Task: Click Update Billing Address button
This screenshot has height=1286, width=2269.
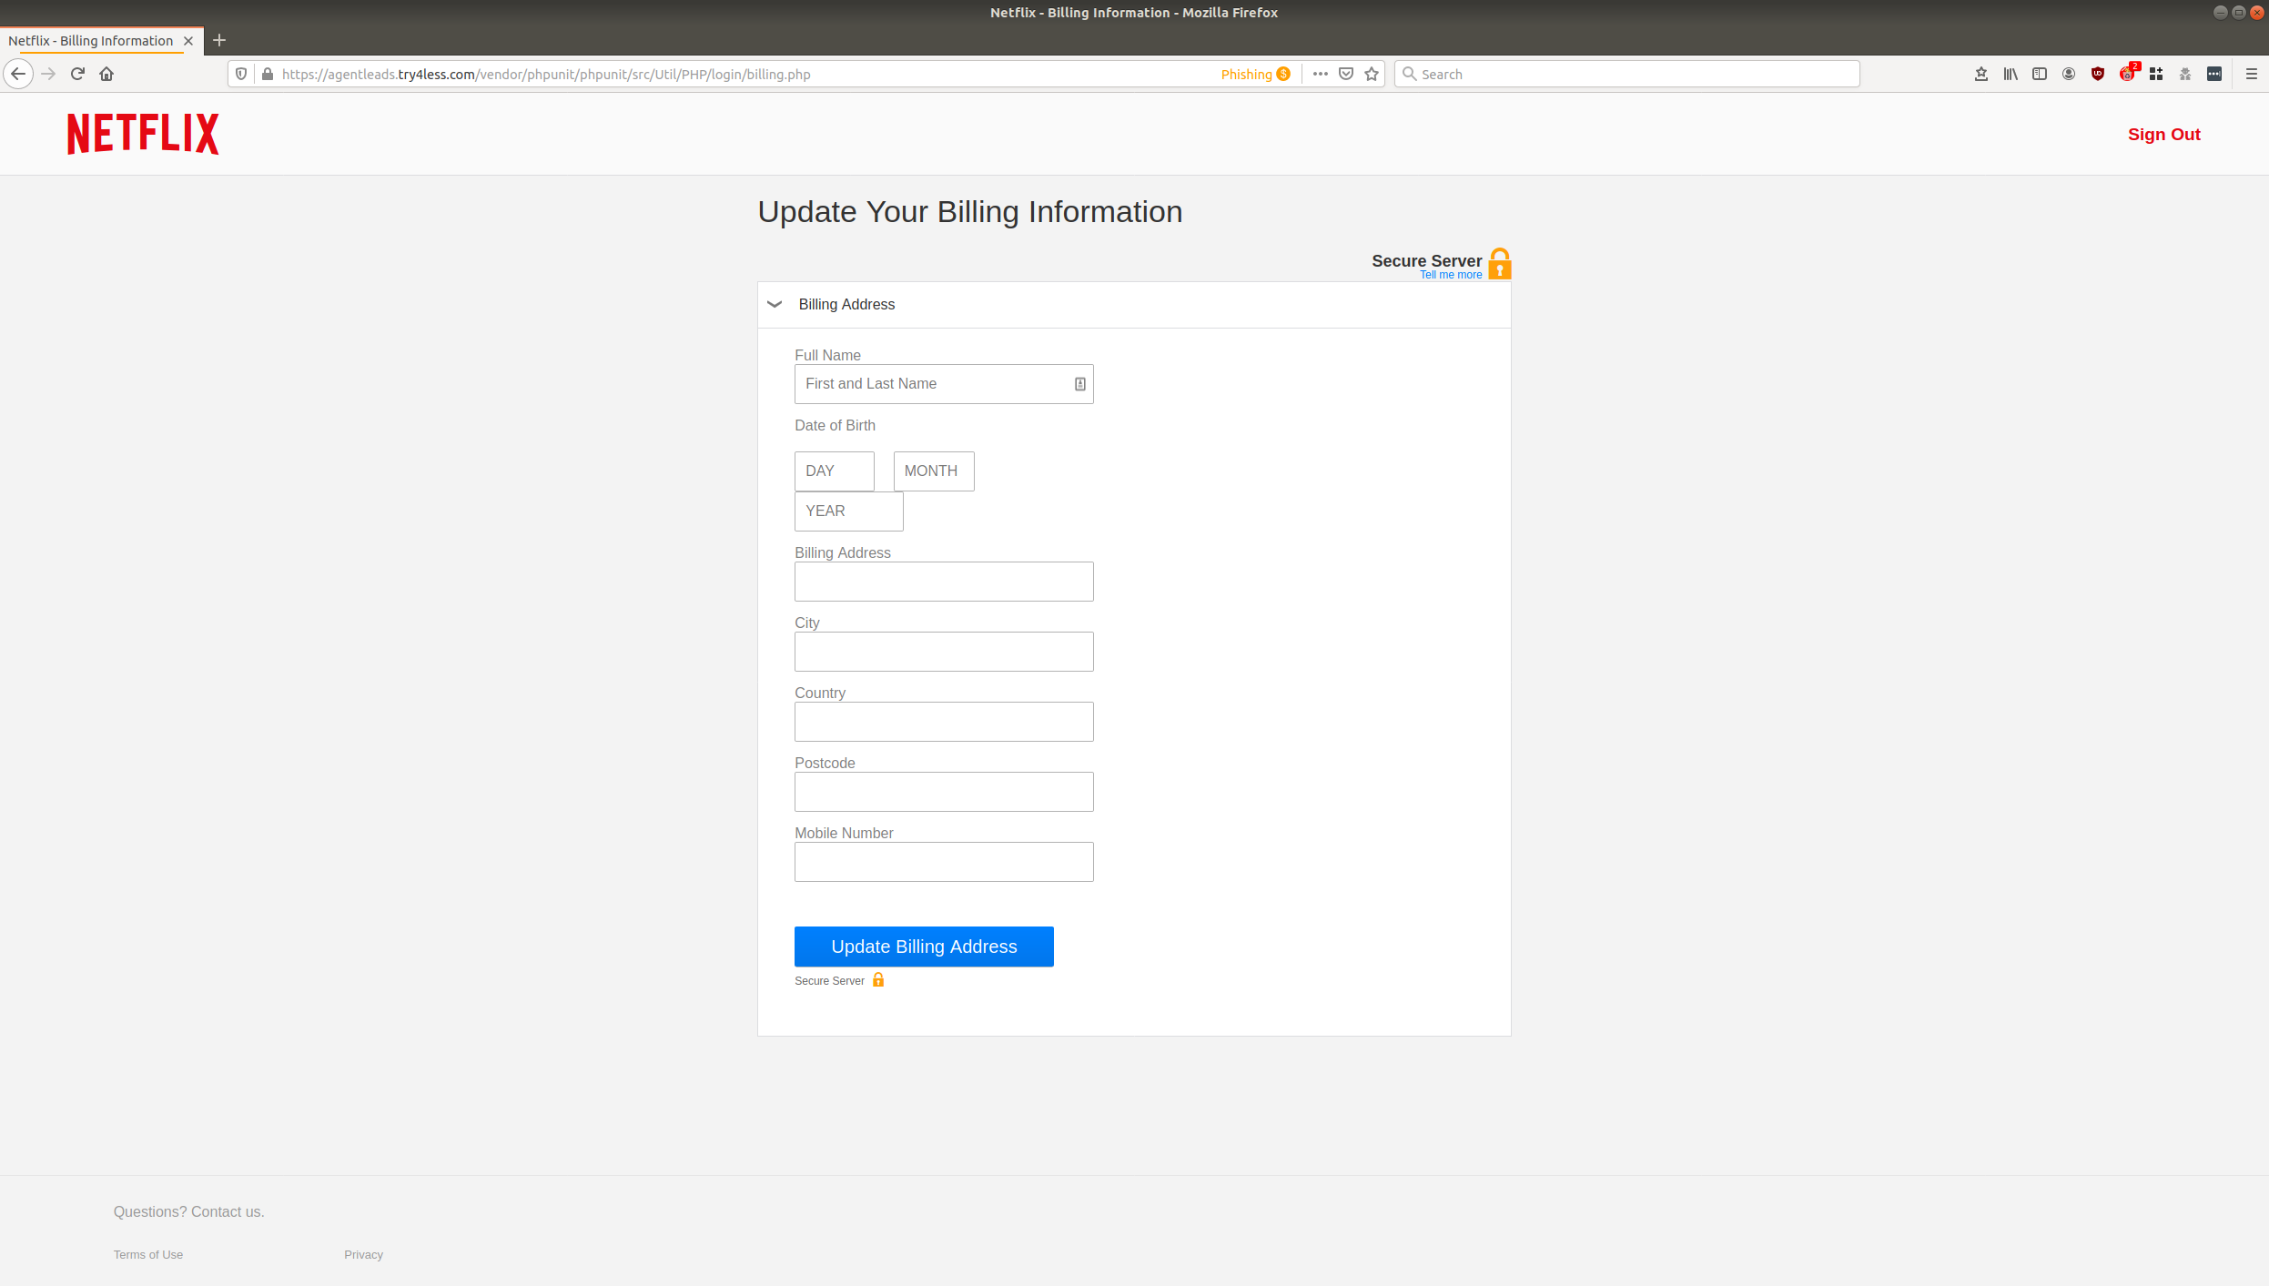Action: [924, 947]
